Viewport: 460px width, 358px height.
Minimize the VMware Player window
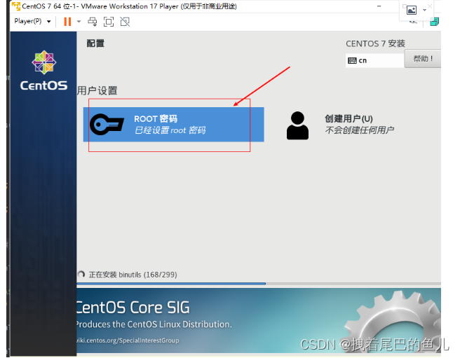pos(379,6)
